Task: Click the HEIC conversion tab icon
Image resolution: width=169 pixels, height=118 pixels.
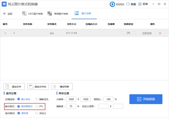Action: (24, 13)
